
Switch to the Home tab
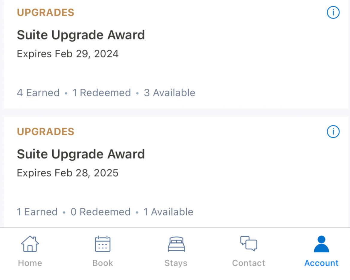pyautogui.click(x=30, y=251)
